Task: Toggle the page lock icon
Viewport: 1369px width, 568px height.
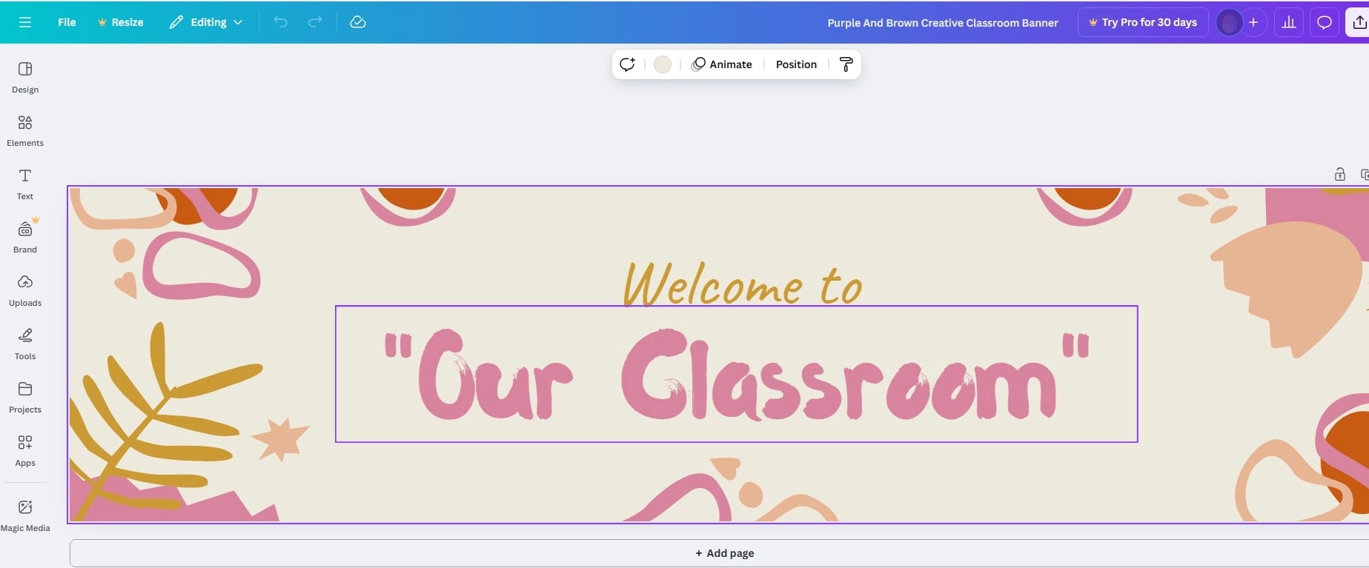Action: click(x=1340, y=175)
